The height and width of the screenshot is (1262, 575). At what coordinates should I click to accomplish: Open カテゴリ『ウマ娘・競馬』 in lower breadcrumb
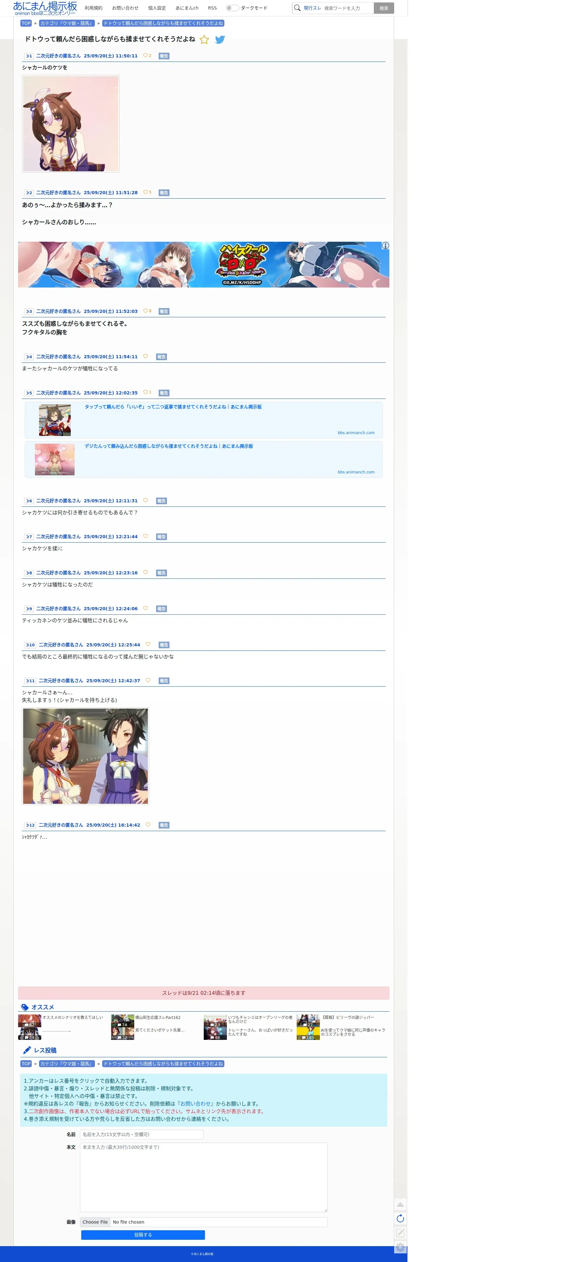[67, 1064]
